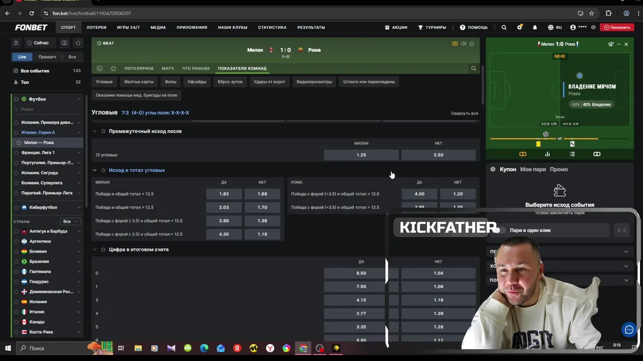Open the Все countries dropdown
The height and width of the screenshot is (361, 643).
coord(70,221)
